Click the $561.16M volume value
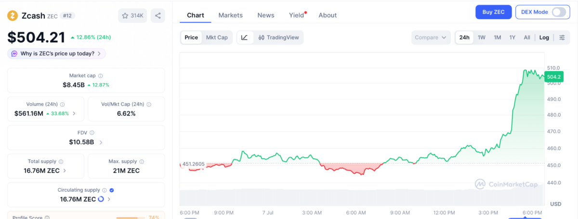The height and width of the screenshot is (219, 578). [29, 114]
